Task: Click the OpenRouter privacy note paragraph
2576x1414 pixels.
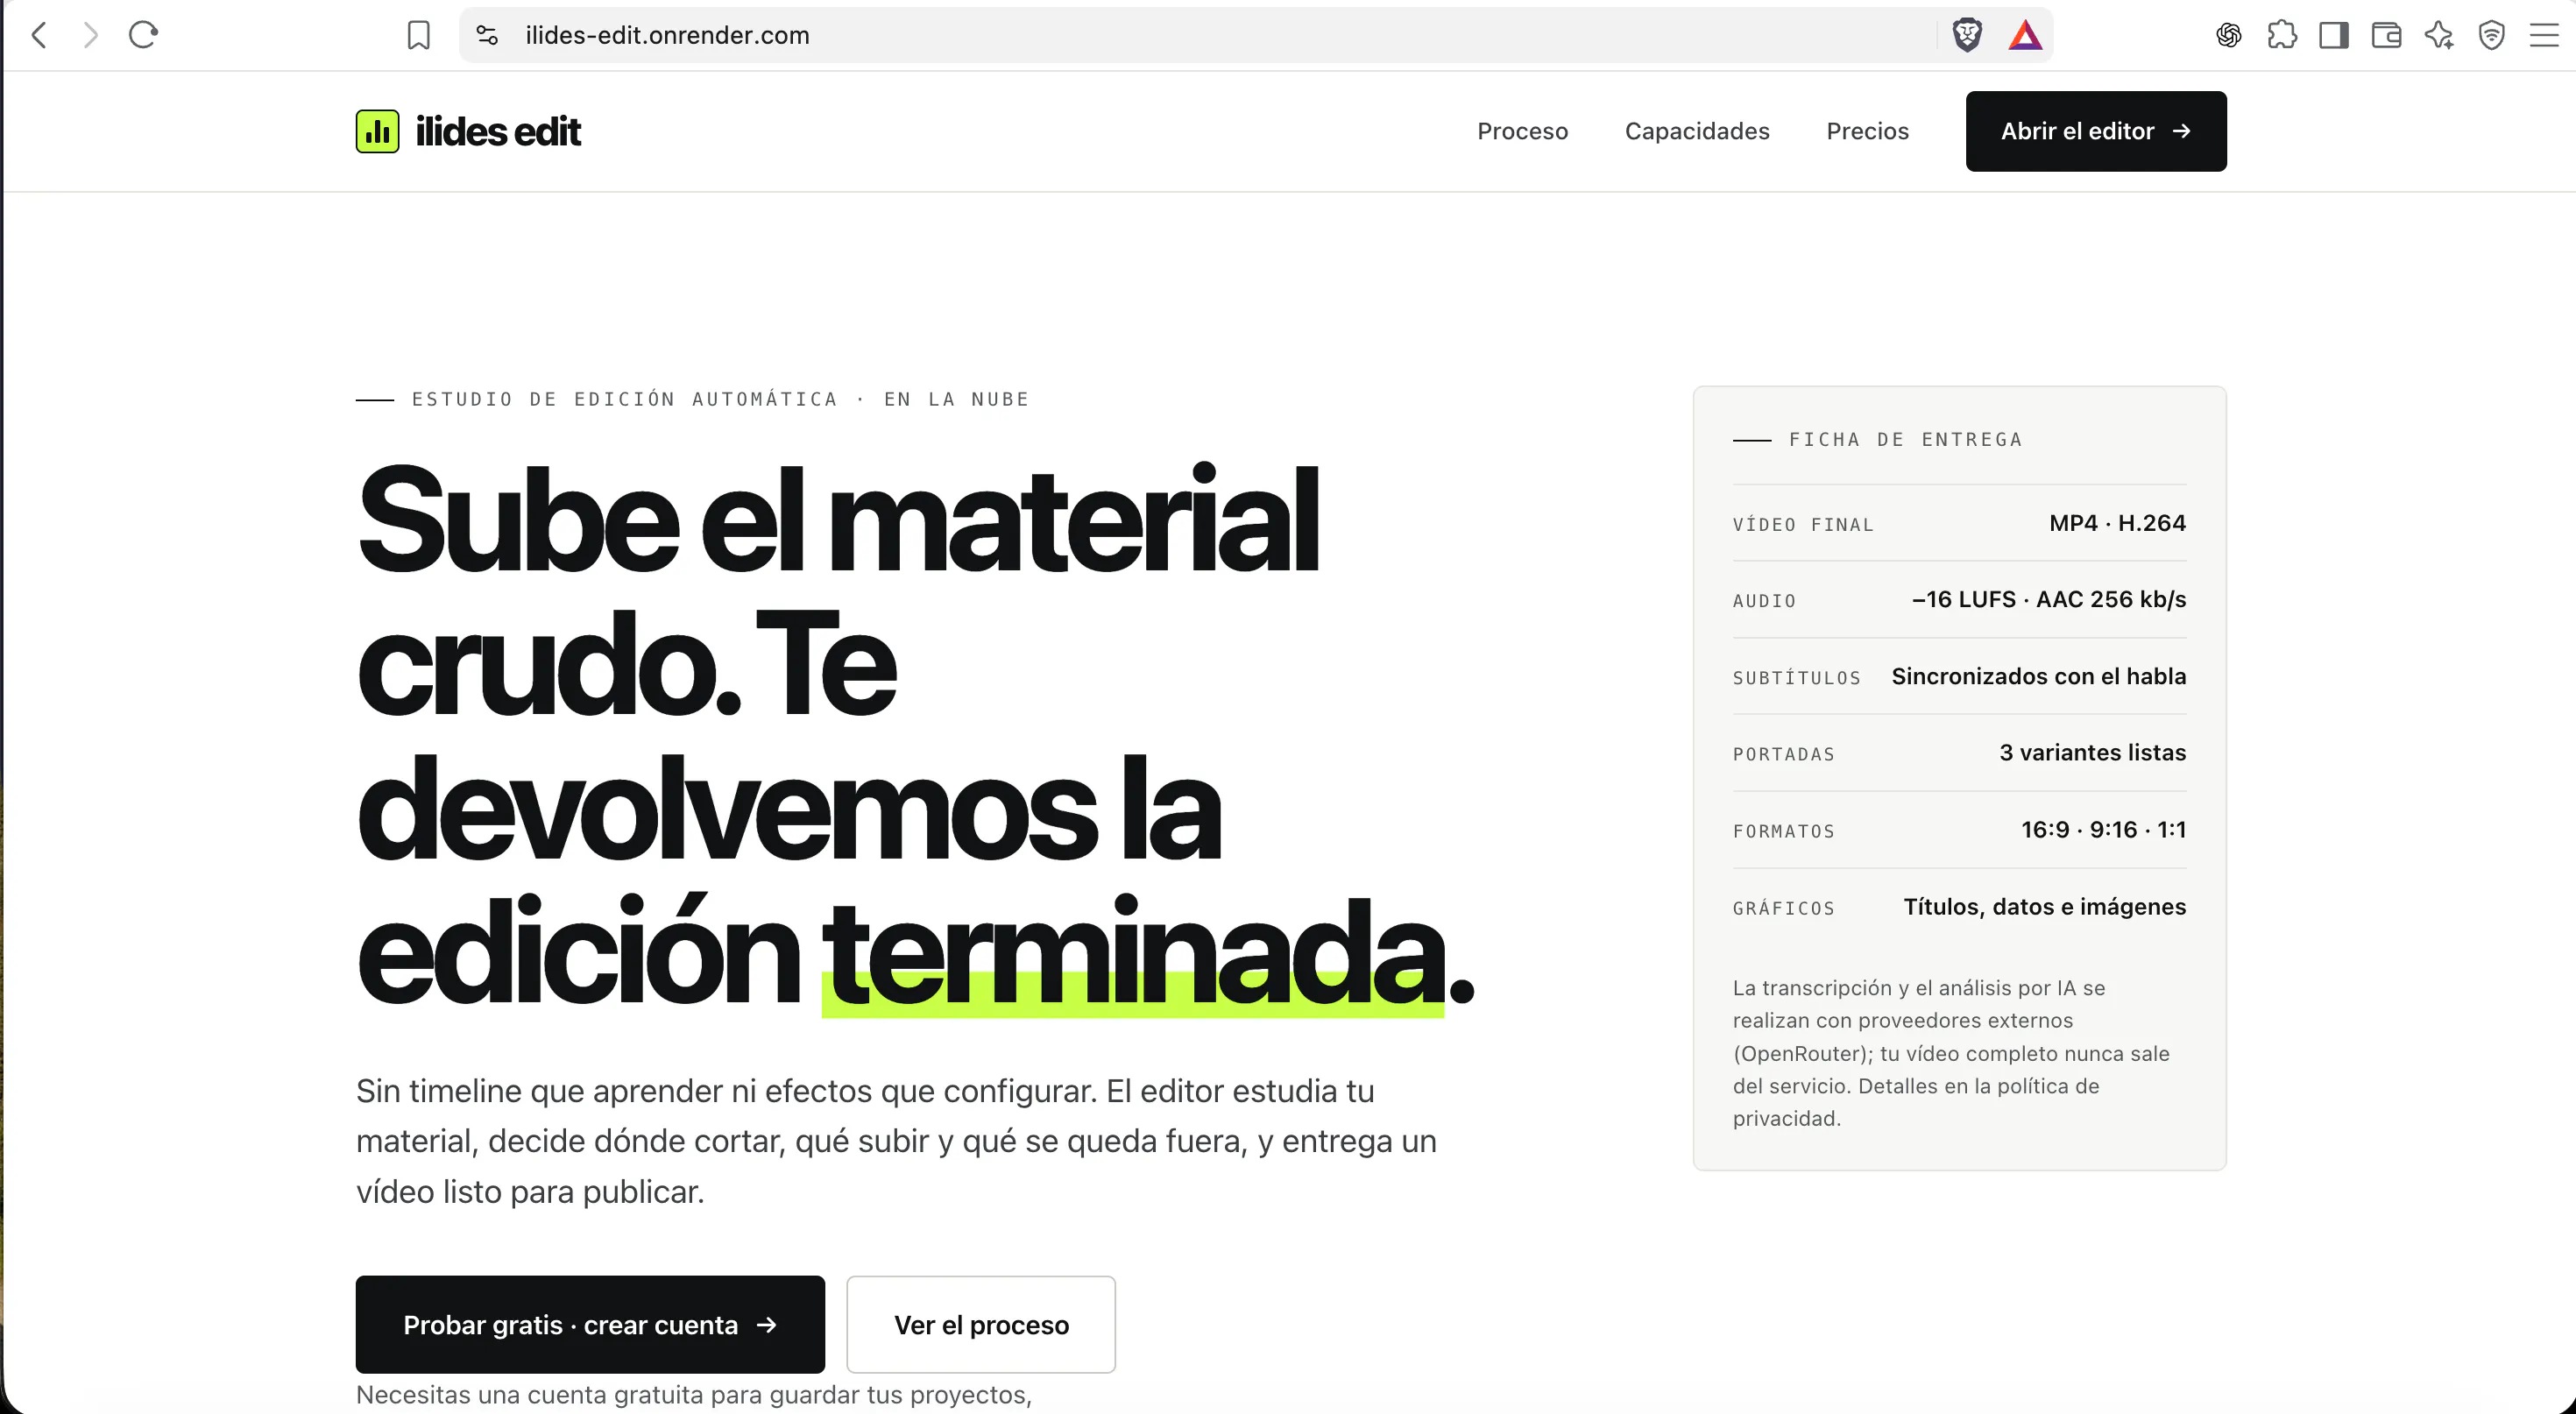Action: (1951, 1052)
